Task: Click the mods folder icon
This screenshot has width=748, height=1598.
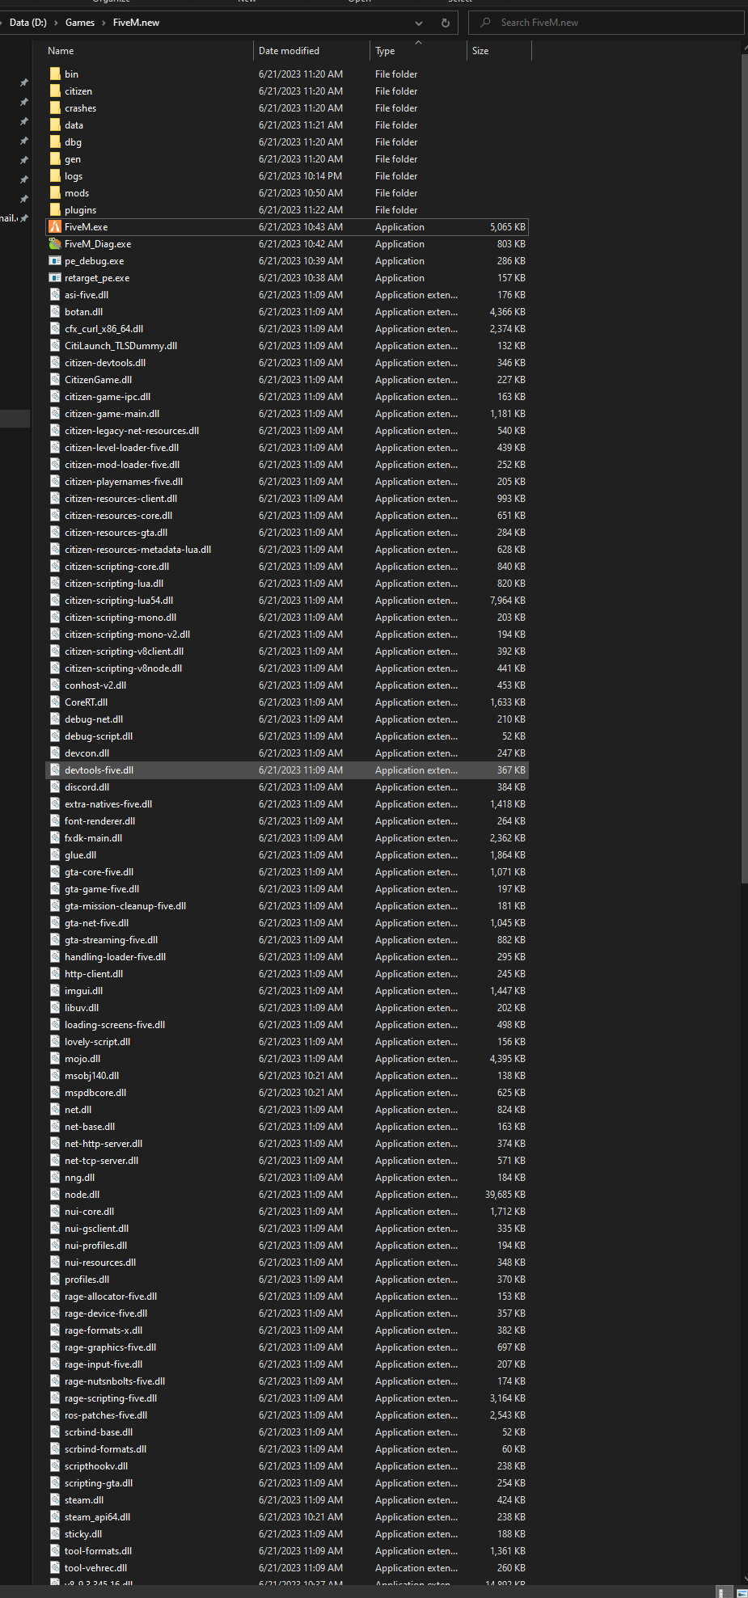Action: pyautogui.click(x=55, y=193)
